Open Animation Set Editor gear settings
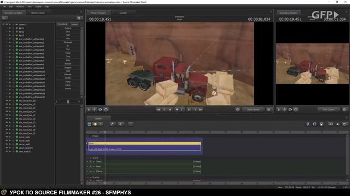Viewport: 350px width, 196px height. click(x=79, y=18)
